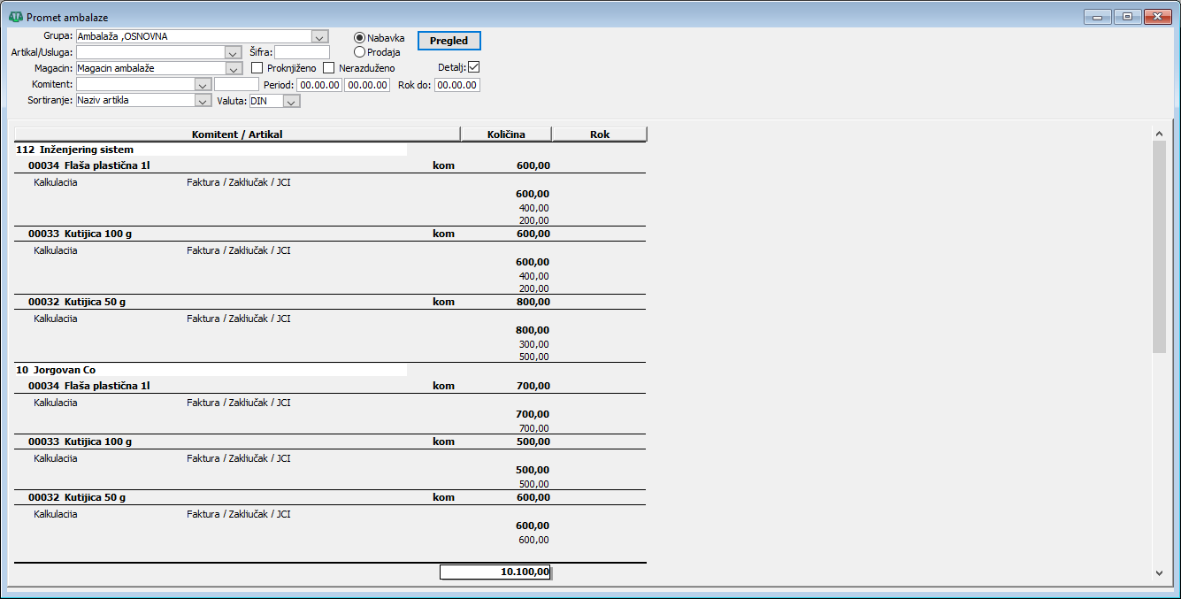Click the Šifra input field
This screenshot has width=1181, height=599.
click(302, 53)
